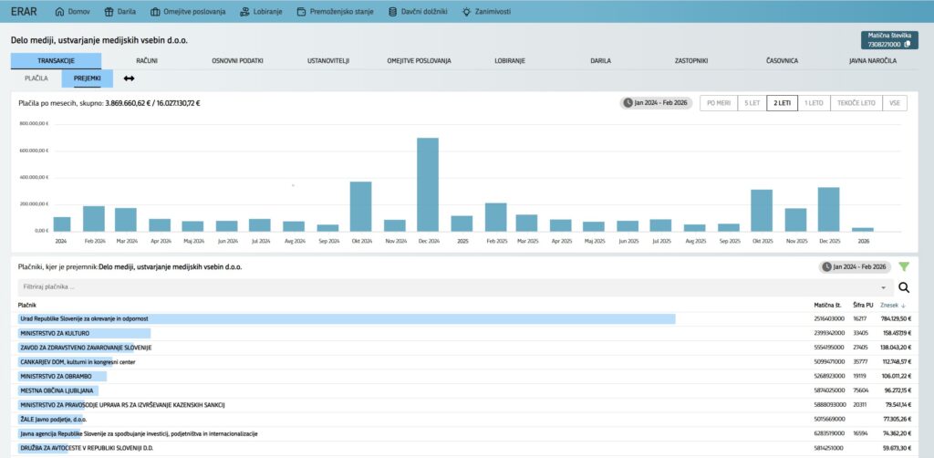
Task: Switch the chart range to 5 LET
Action: (x=752, y=103)
